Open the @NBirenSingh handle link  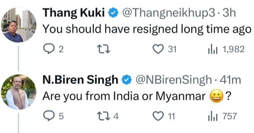click(174, 80)
